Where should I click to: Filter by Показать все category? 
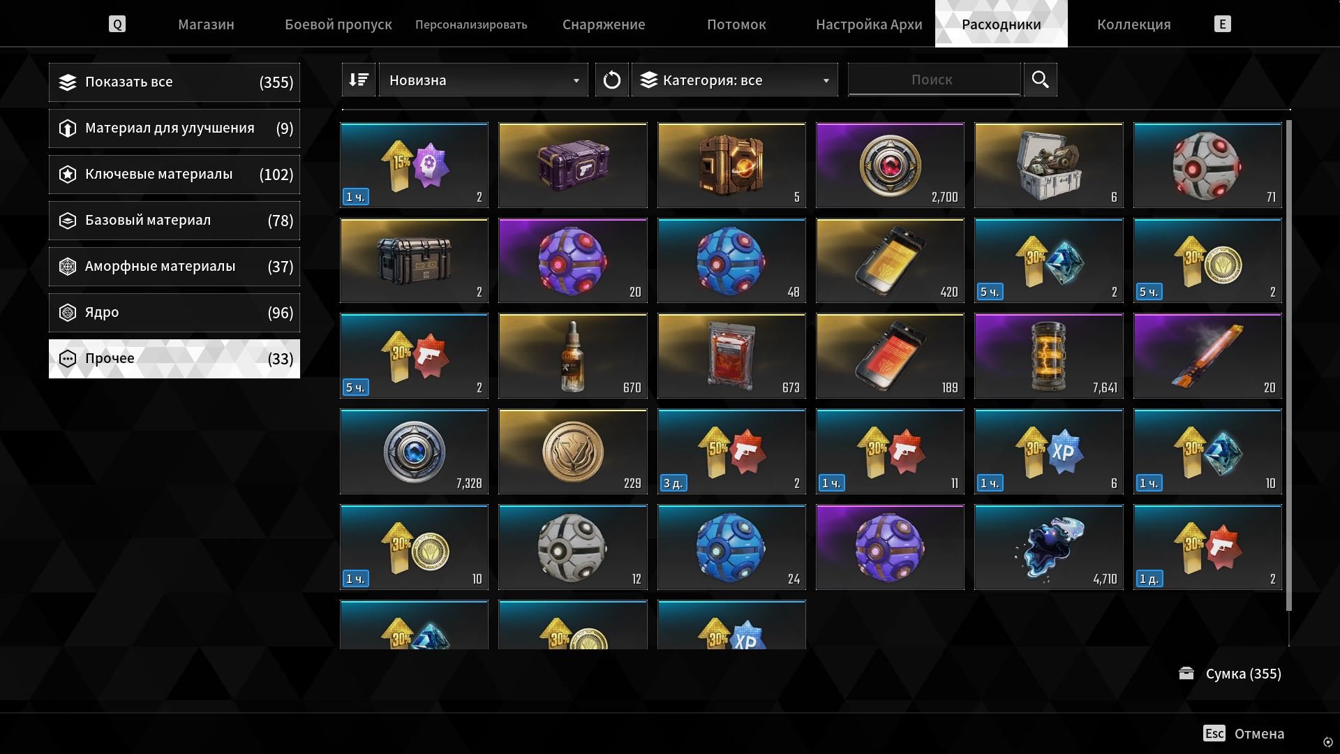point(174,82)
